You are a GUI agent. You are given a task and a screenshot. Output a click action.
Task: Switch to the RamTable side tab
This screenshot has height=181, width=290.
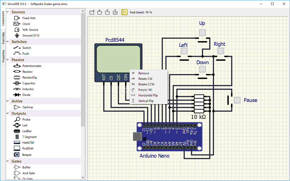3,38
